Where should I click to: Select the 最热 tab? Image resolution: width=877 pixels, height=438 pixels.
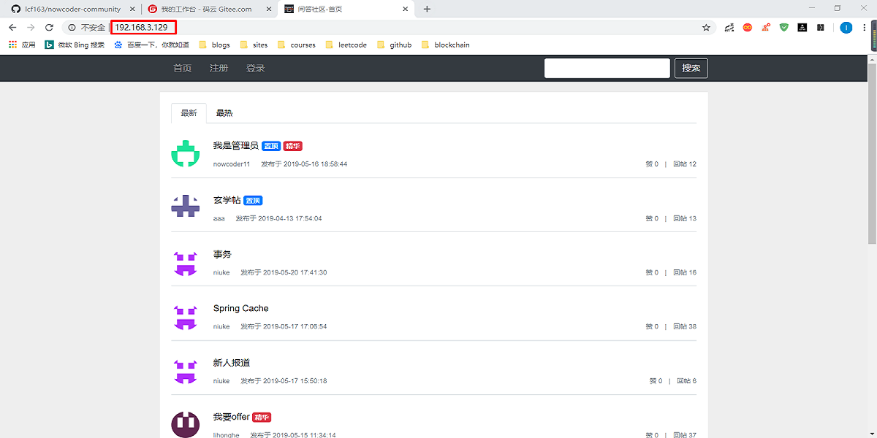(224, 113)
